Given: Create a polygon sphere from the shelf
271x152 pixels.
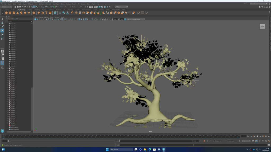Looking at the screenshot, I should (x=6, y=13).
